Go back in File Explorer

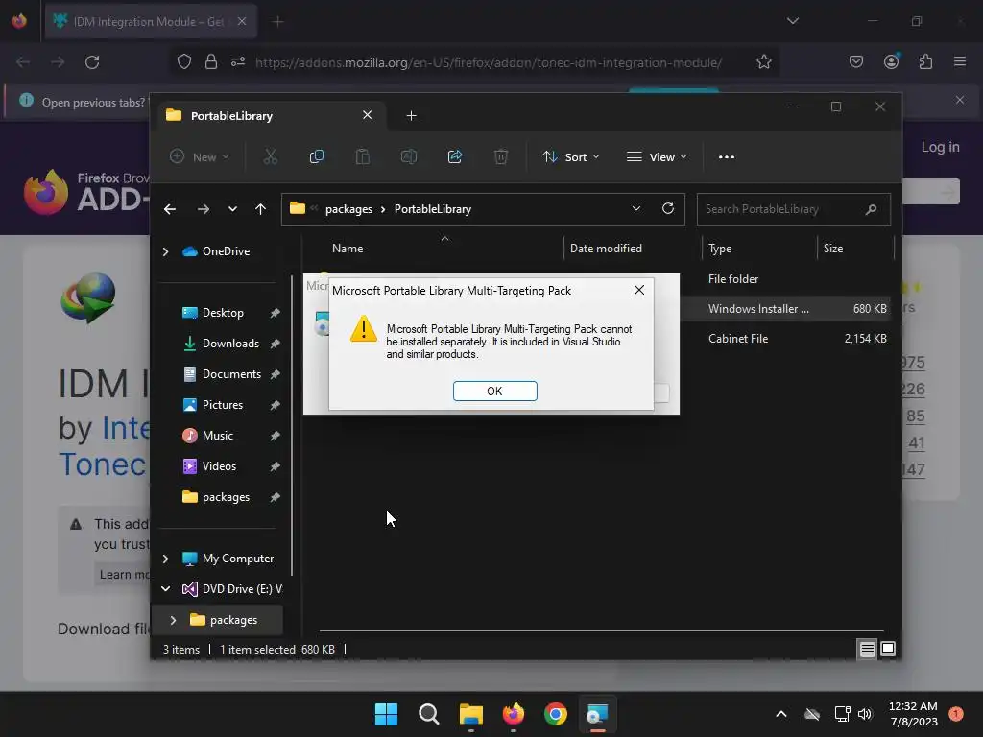170,209
